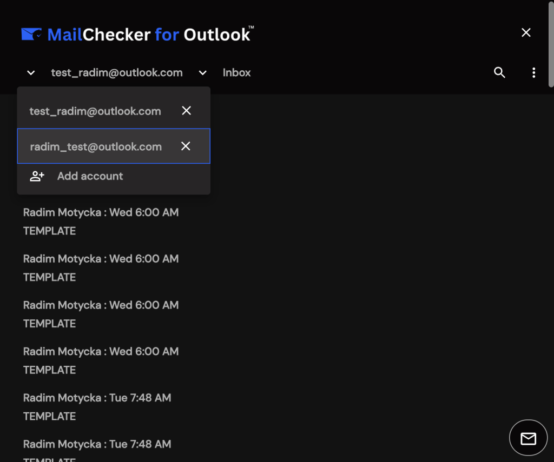This screenshot has width=554, height=462.
Task: Click the MailChecker envelope logo icon
Action: click(31, 34)
